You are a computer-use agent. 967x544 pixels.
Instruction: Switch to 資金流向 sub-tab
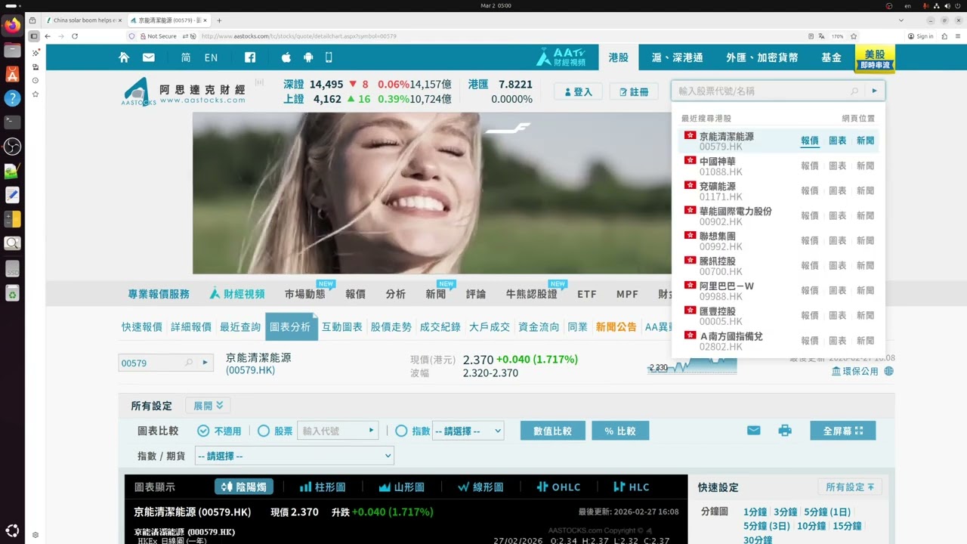point(539,327)
